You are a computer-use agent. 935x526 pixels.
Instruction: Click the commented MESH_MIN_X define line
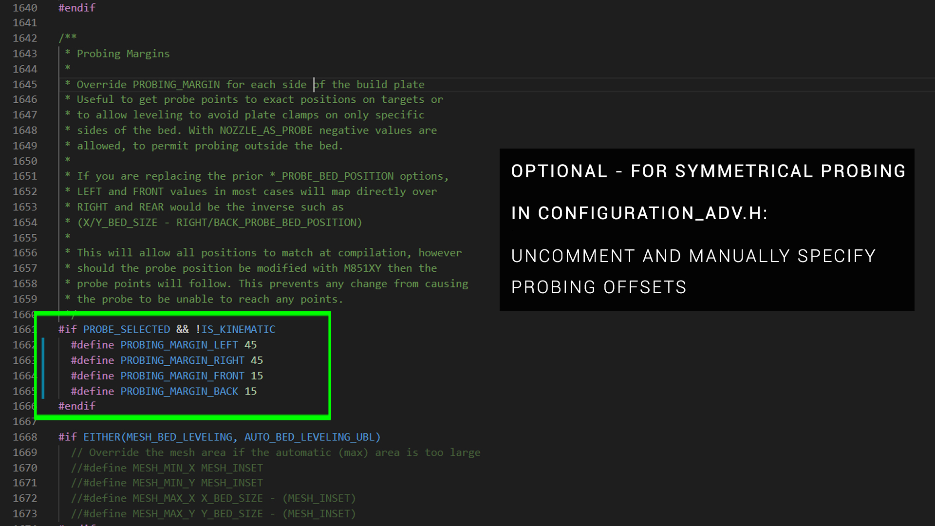tap(167, 468)
